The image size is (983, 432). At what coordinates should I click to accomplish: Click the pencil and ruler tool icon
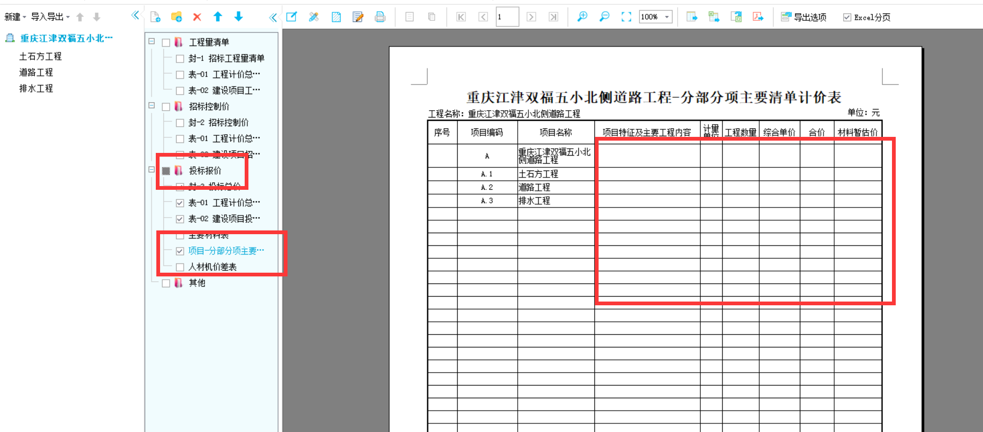click(x=314, y=17)
